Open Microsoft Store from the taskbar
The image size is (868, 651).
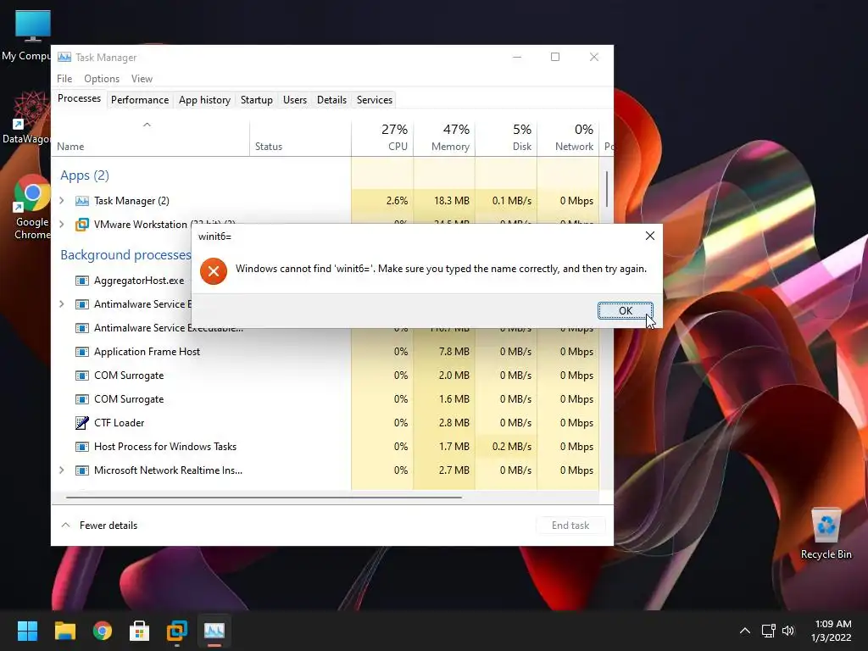[139, 631]
